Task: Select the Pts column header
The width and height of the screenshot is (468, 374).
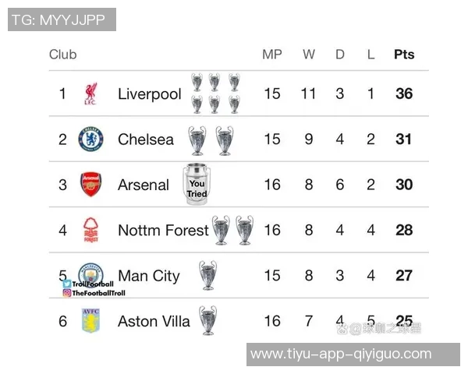Action: (404, 55)
